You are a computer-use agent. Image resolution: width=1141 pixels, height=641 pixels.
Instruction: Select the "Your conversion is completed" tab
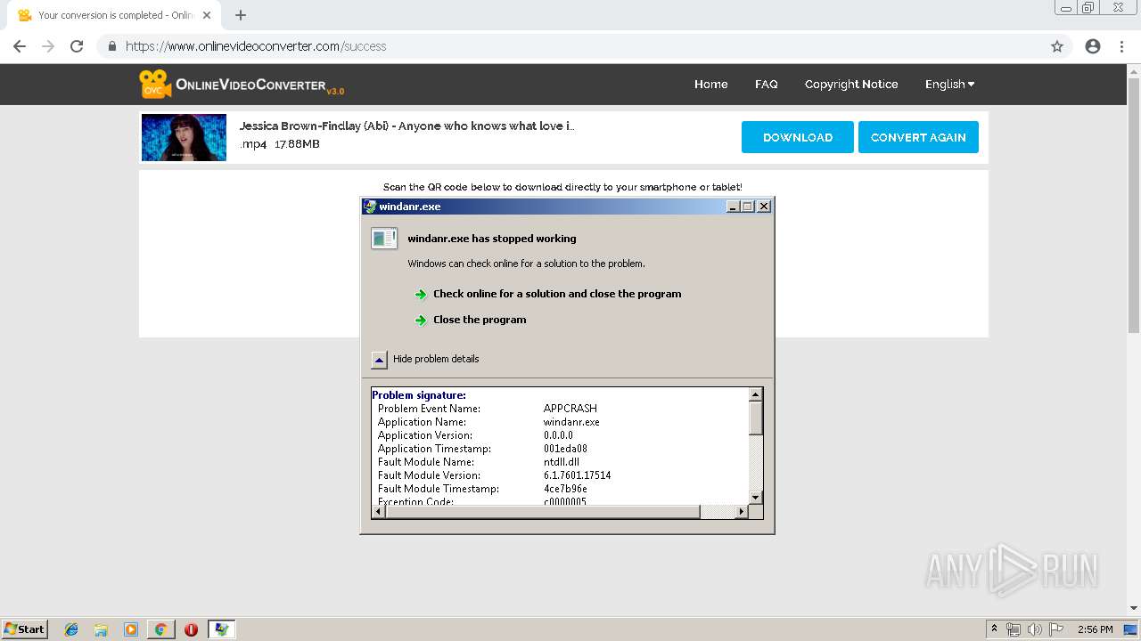(116, 15)
